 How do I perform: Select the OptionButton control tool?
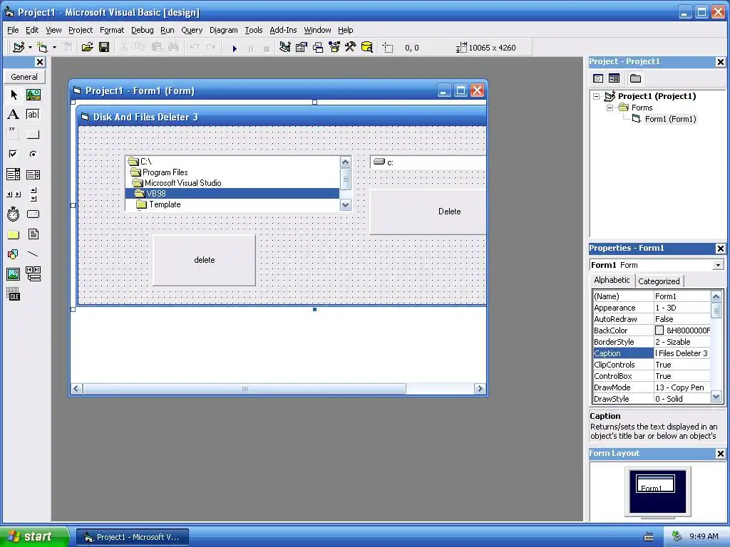coord(33,154)
